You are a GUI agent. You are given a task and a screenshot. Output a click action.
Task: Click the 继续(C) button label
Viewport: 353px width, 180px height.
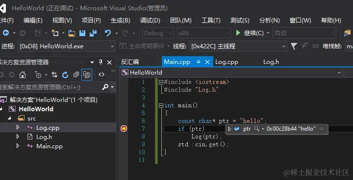254,33
